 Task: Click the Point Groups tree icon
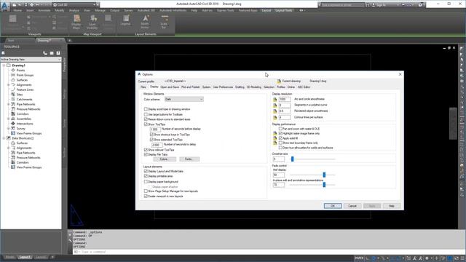click(x=13, y=75)
